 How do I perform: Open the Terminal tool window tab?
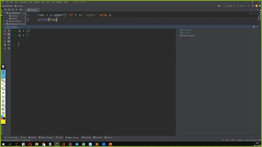98,138
